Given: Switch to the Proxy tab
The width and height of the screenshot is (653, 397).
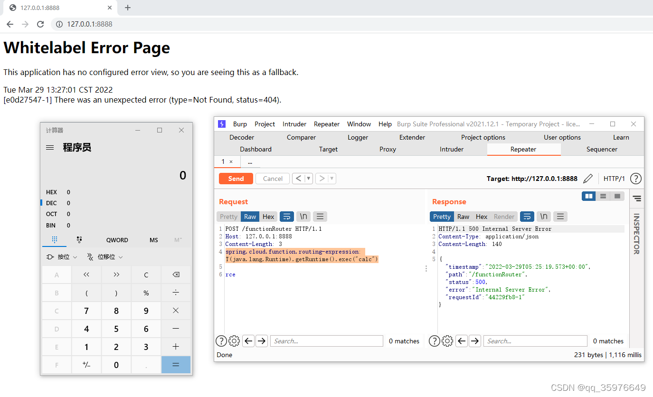Looking at the screenshot, I should pos(388,149).
